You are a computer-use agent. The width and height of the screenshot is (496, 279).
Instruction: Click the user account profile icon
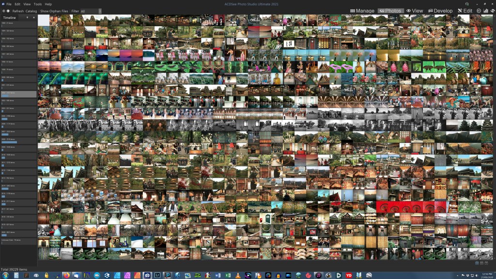(x=466, y=4)
